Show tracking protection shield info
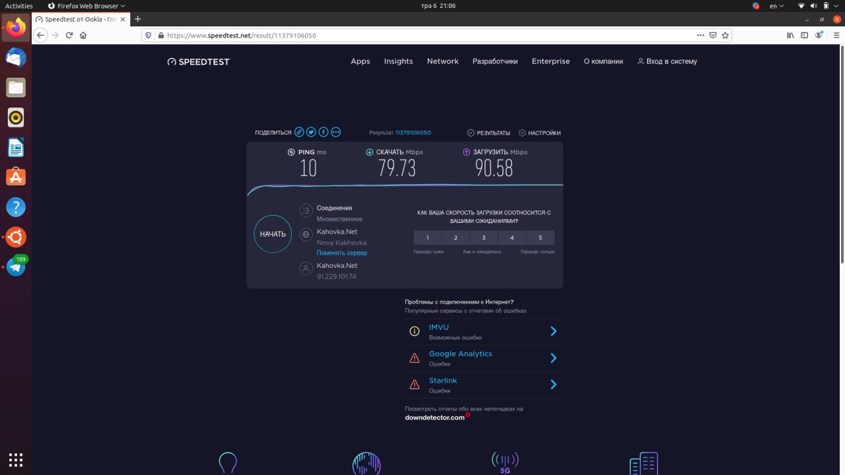 [149, 35]
